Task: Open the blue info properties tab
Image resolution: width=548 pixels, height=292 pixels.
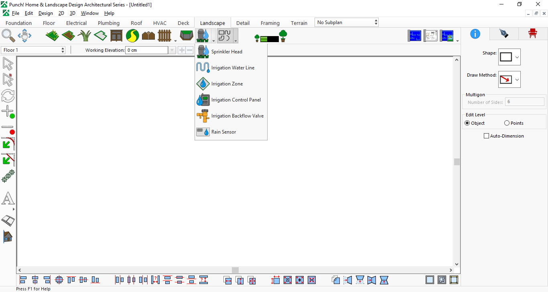Action: (475, 34)
